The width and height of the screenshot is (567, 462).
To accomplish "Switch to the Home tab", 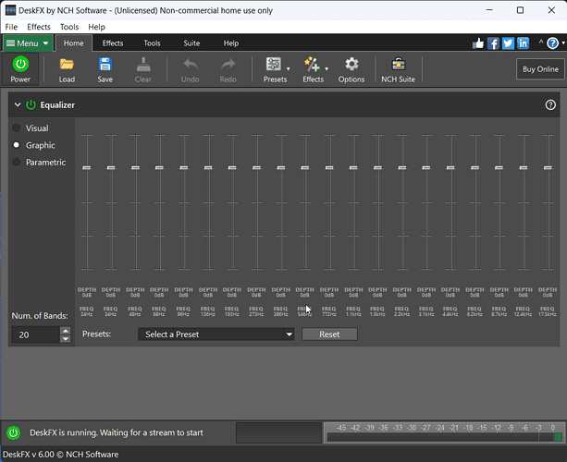I will [74, 43].
